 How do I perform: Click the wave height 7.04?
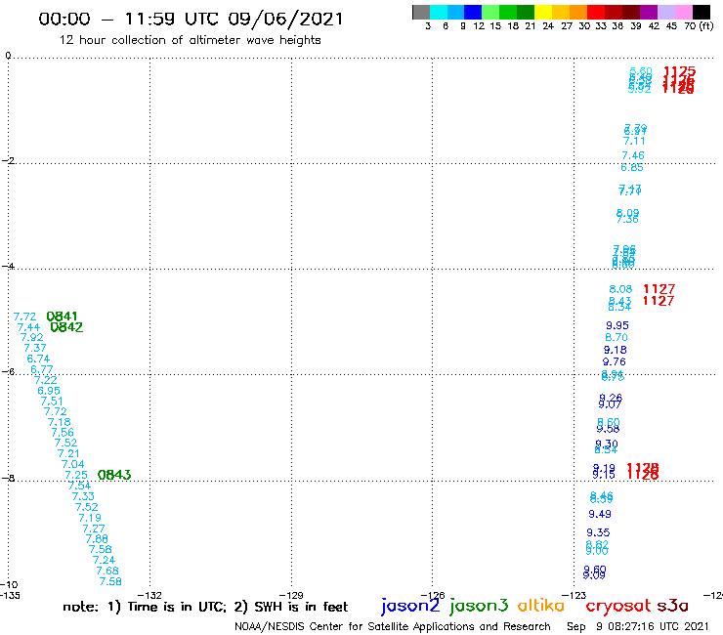click(73, 464)
